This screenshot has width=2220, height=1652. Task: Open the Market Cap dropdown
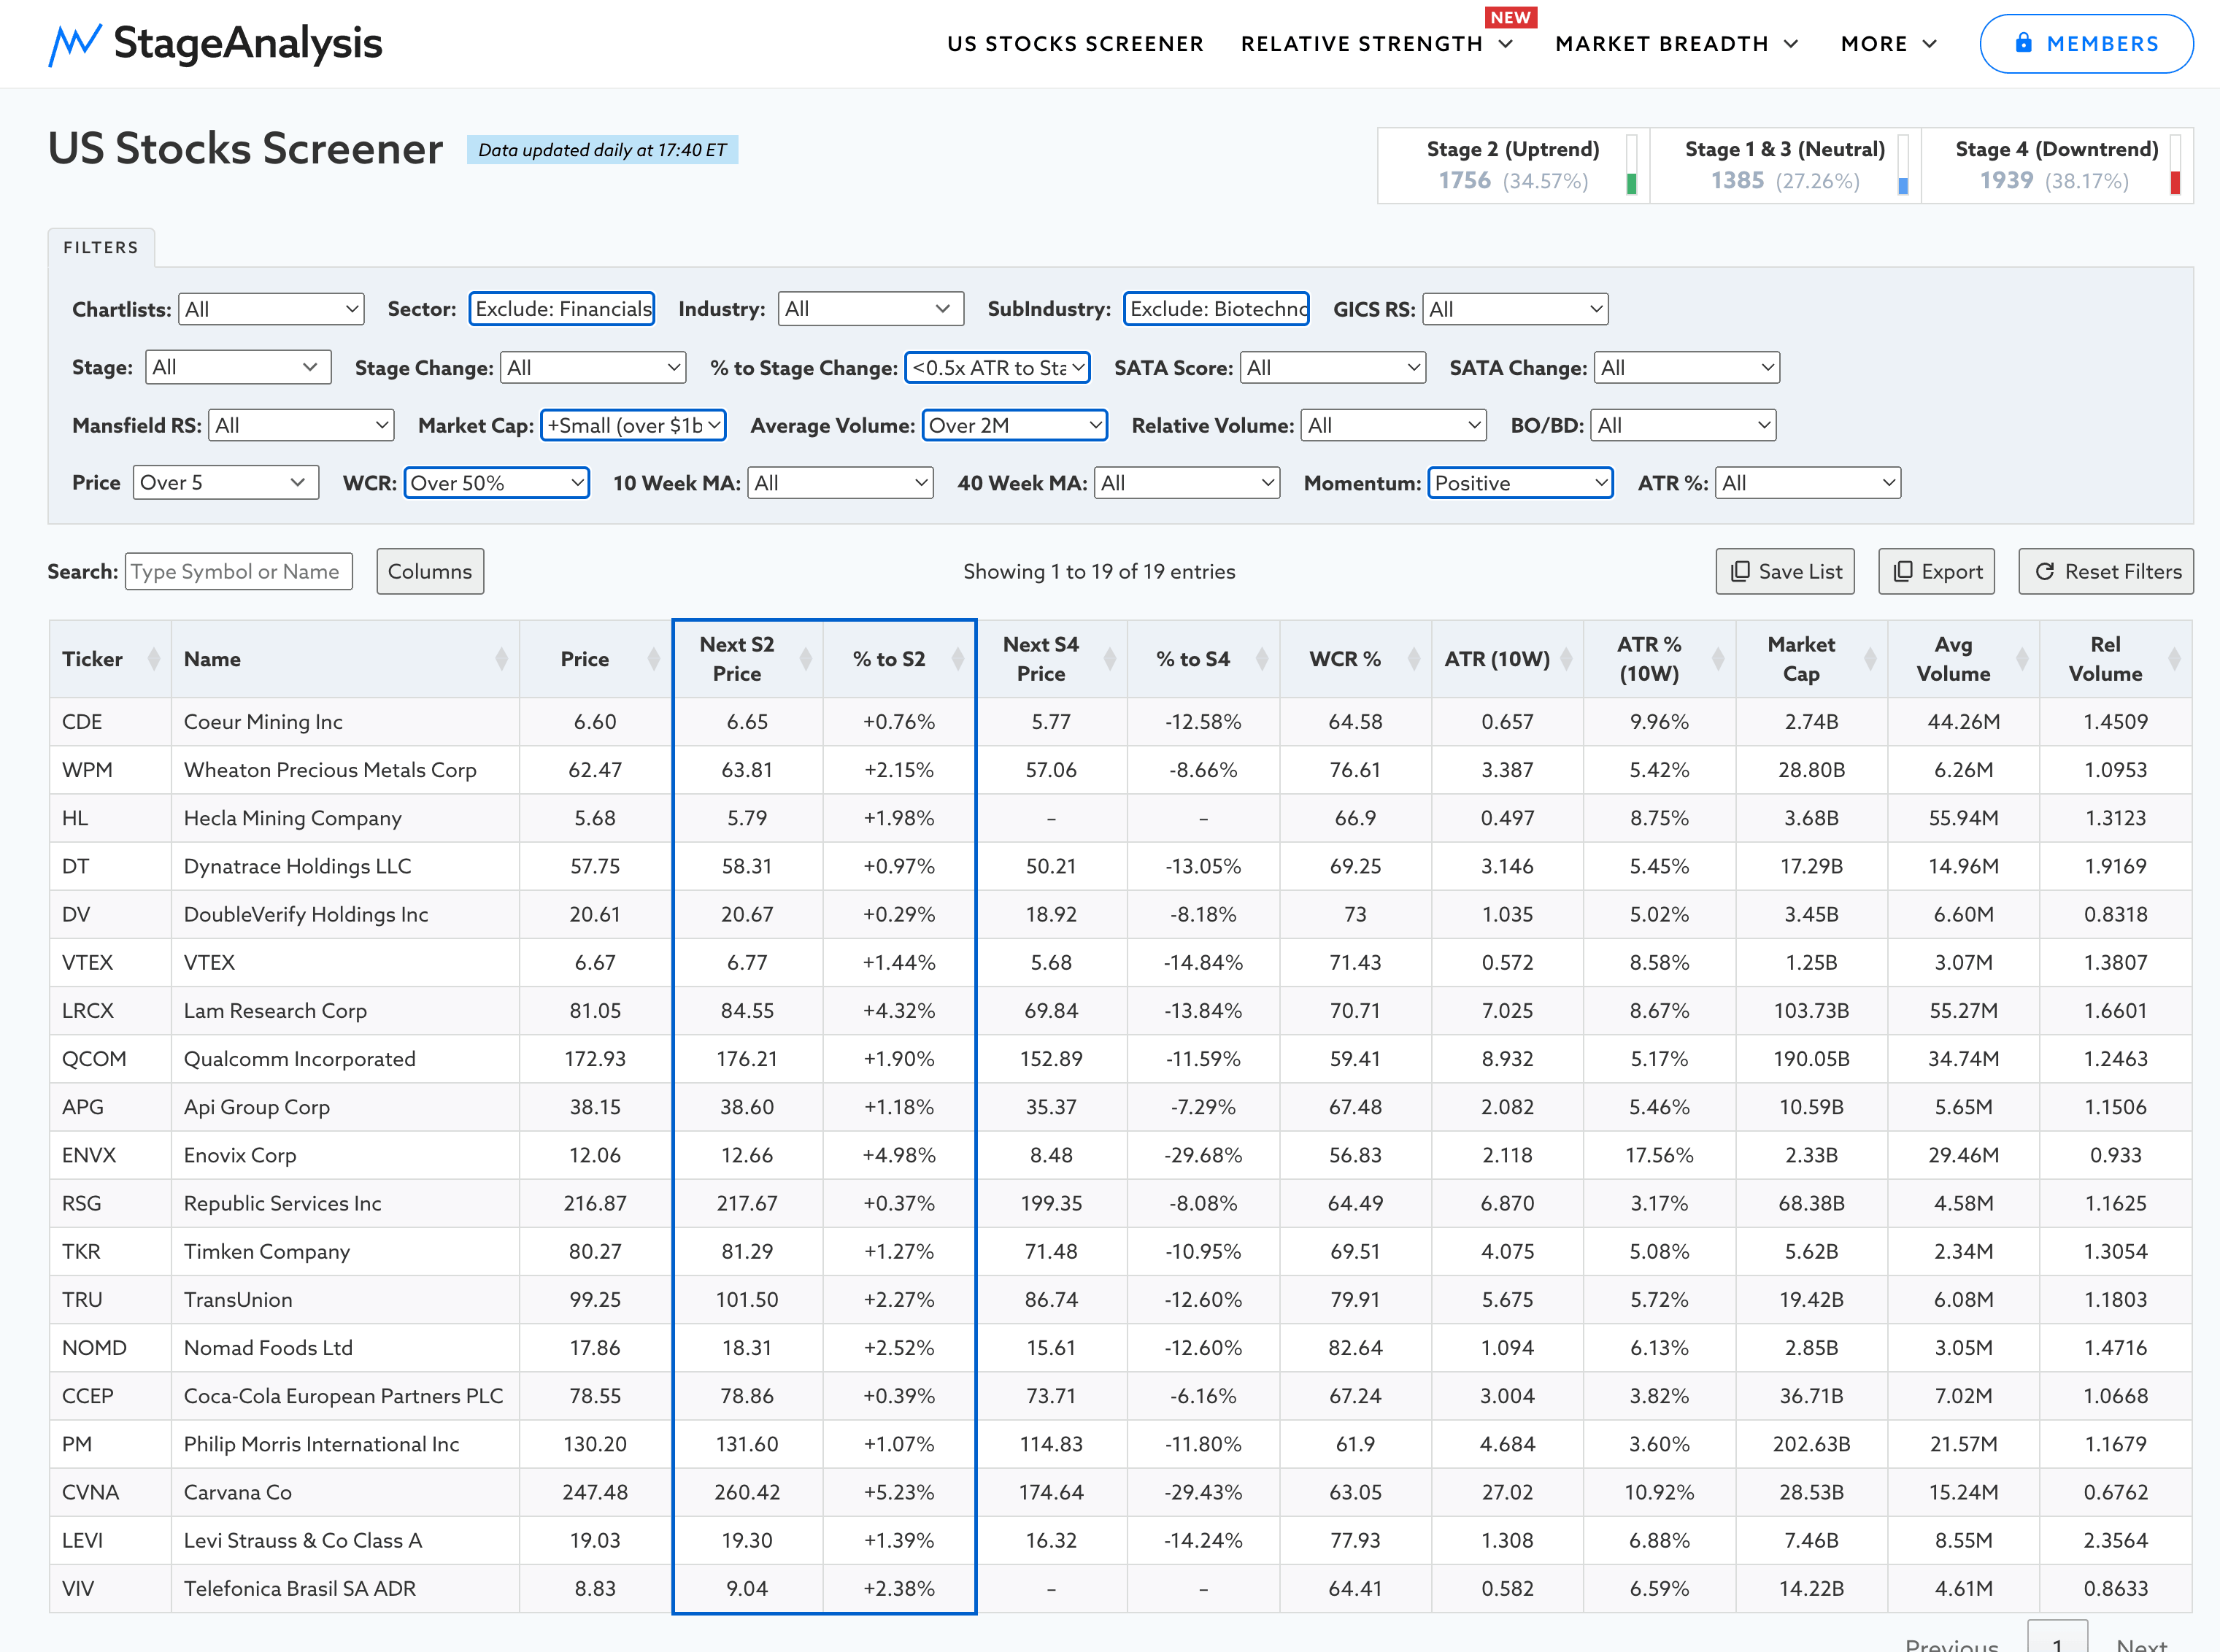point(633,425)
